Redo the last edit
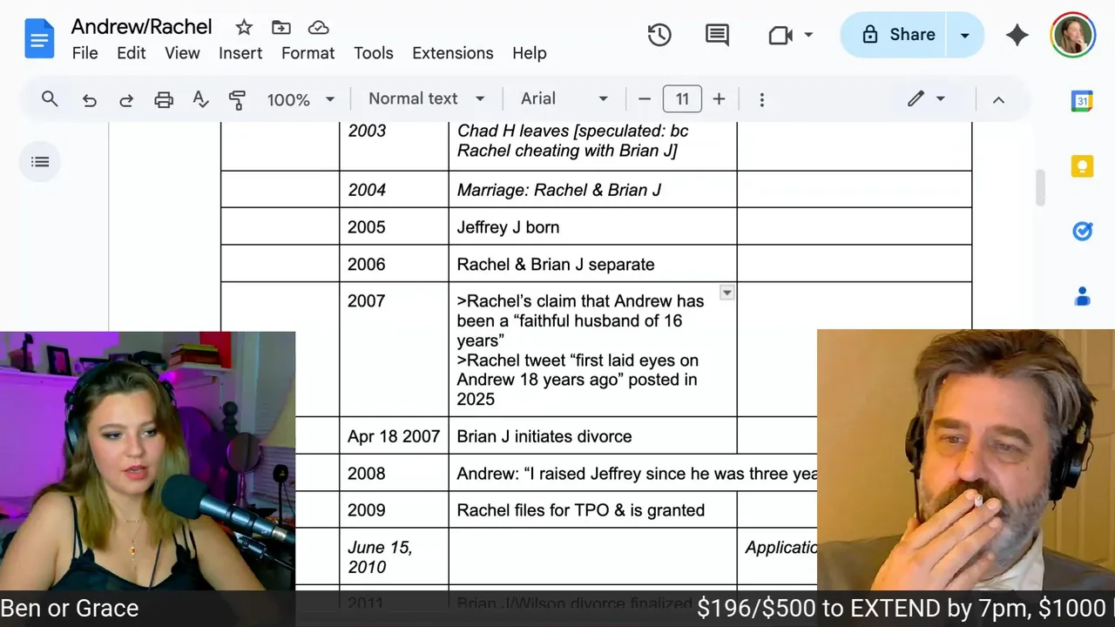The width and height of the screenshot is (1115, 627). click(x=126, y=99)
